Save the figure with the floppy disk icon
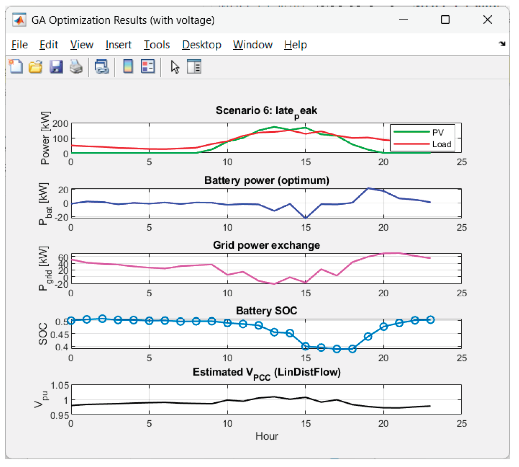This screenshot has height=467, width=519. click(56, 66)
